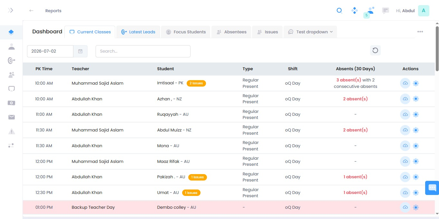The image size is (439, 219).
Task: Select the dashboard layers icon in sidebar
Action: 11,32
